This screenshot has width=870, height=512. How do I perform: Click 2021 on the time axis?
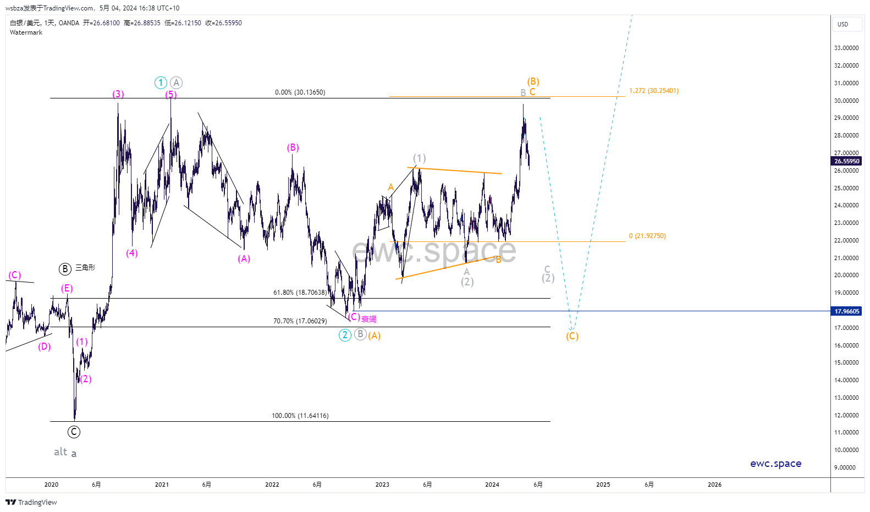coord(162,485)
